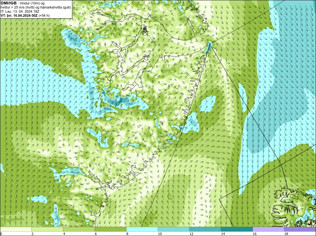Image resolution: width=316 pixels, height=236 pixels.
Task: Click the 8–10 m/s light cyan legend swatch
Action: (142, 229)
